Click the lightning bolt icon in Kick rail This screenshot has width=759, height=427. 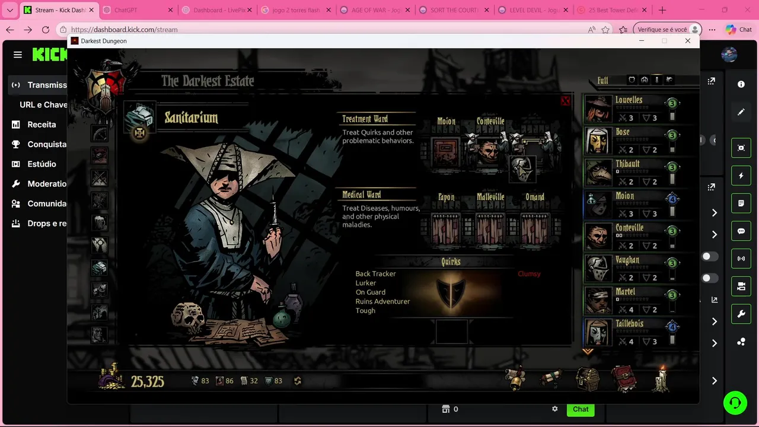click(741, 176)
